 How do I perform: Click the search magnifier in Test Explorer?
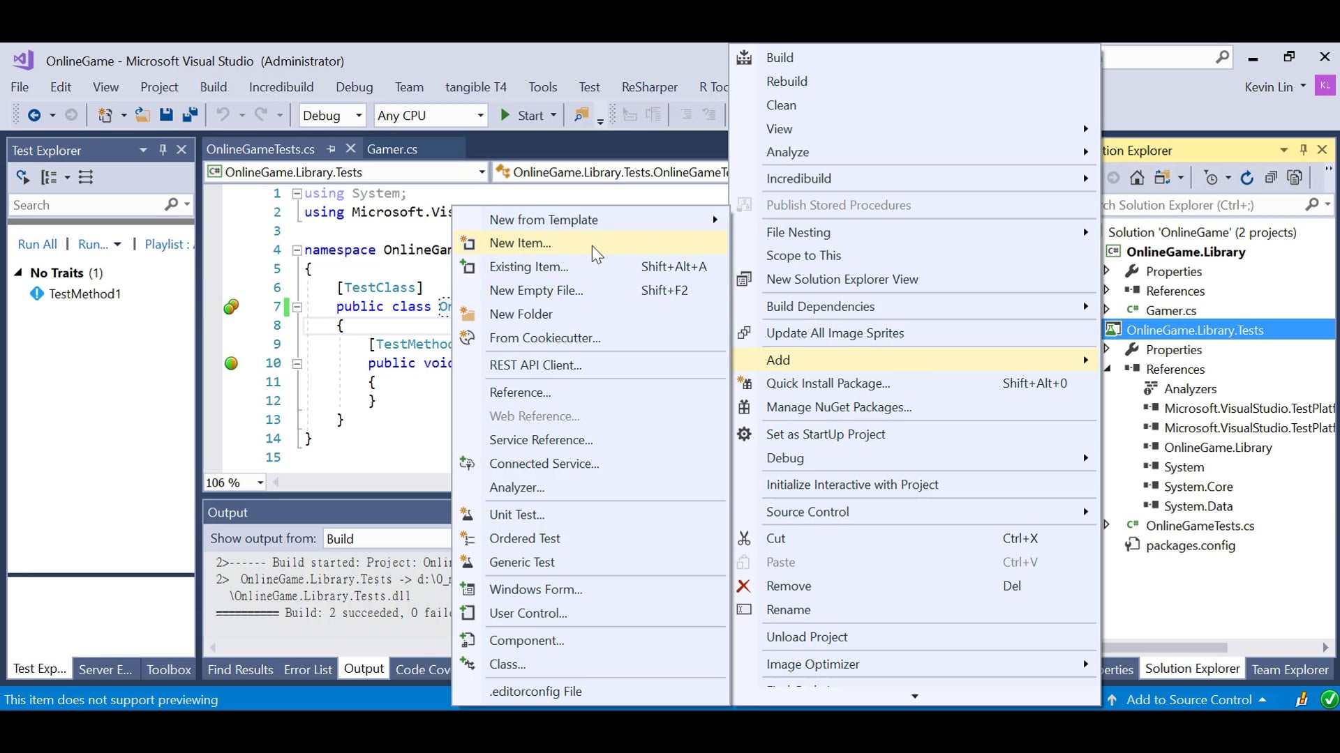pos(172,204)
